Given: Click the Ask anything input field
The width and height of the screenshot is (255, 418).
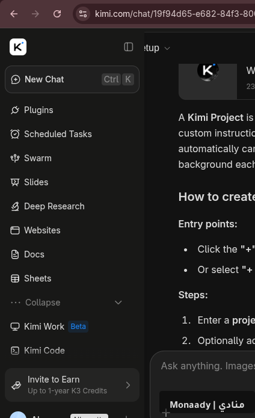Looking at the screenshot, I should (x=208, y=366).
